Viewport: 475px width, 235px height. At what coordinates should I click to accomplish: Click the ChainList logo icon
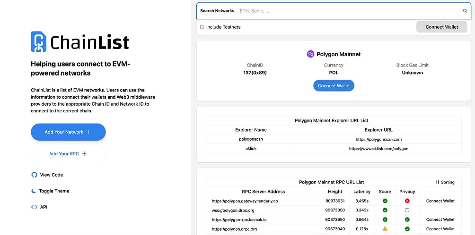(38, 42)
